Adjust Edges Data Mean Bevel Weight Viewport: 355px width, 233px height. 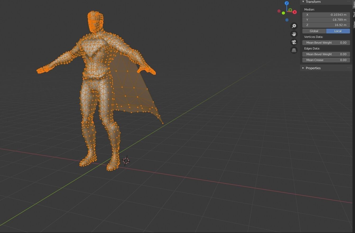326,54
